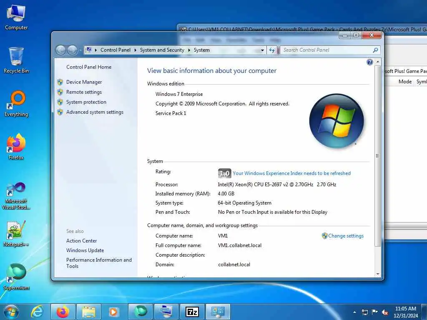Expand the arrow after Control Panel breadcrumb
Image resolution: width=427 pixels, height=320 pixels.
(x=136, y=50)
